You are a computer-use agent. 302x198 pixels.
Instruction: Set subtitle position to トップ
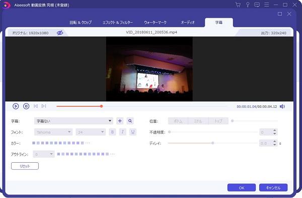click(x=218, y=121)
